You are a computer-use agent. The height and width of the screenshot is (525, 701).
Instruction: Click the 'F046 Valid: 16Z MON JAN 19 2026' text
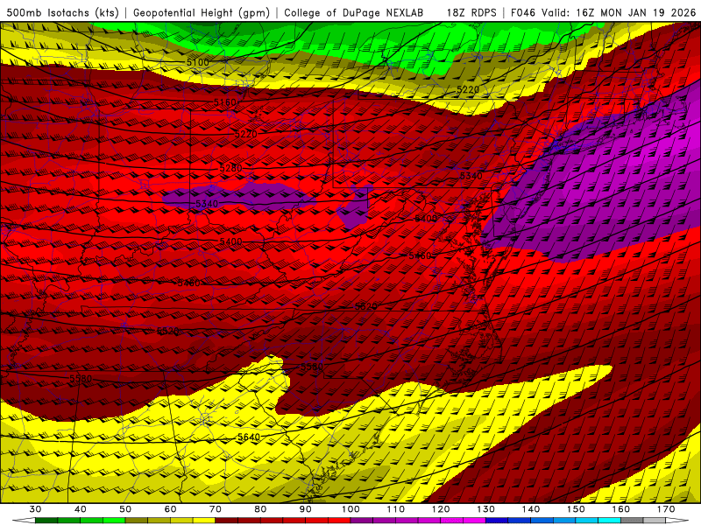(x=603, y=13)
